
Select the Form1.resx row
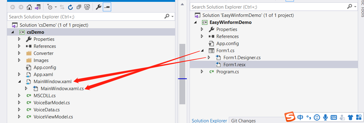(274, 65)
